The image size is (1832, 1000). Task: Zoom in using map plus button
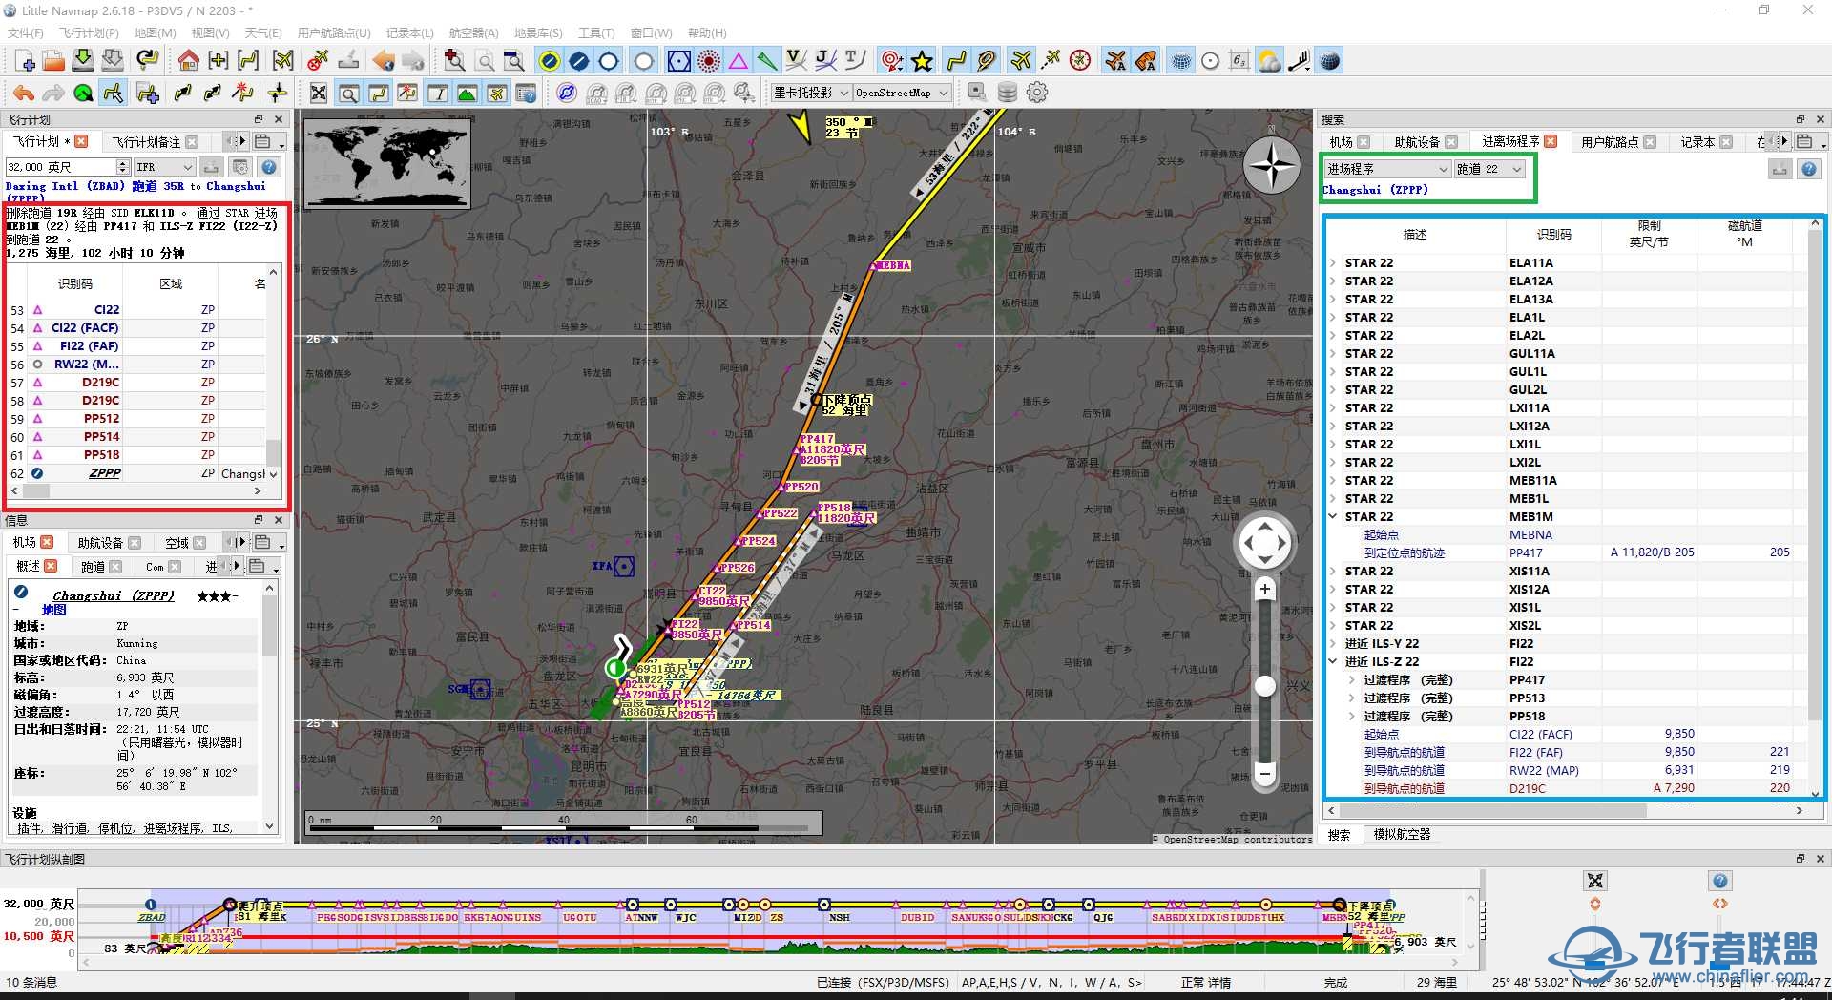click(1265, 589)
